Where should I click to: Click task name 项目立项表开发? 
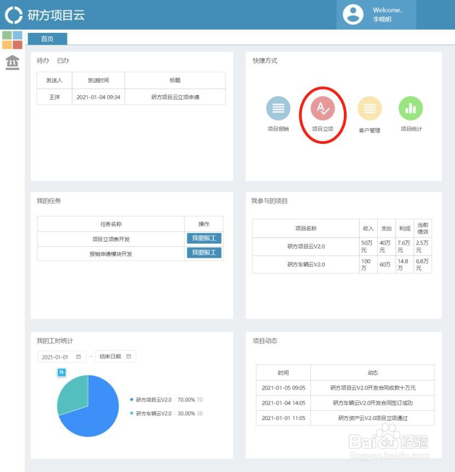[x=111, y=239]
